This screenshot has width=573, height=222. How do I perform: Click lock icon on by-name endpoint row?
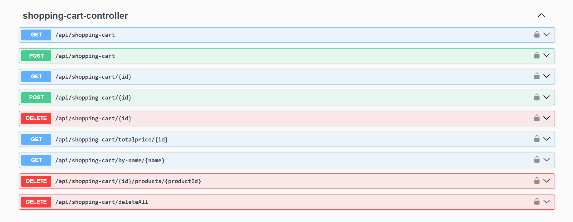pyautogui.click(x=536, y=160)
